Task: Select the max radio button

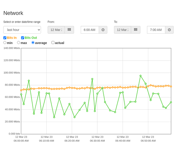Action: coord(18,43)
